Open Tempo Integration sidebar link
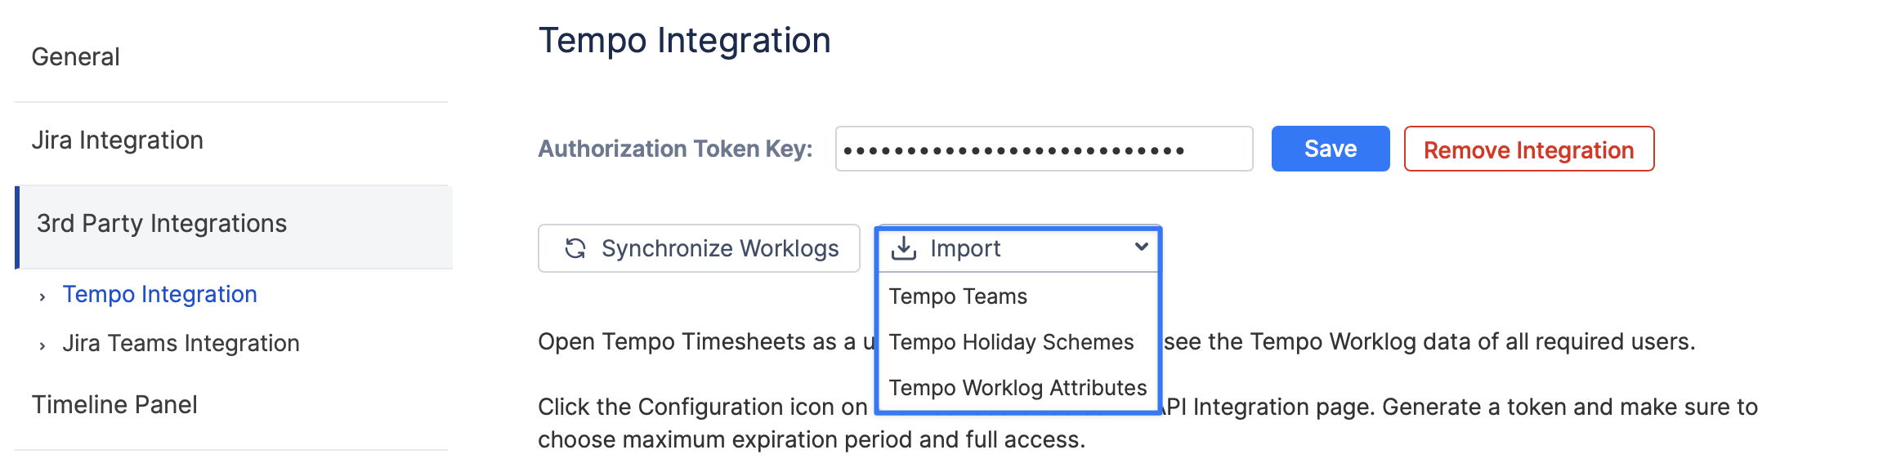Image resolution: width=1883 pixels, height=472 pixels. tap(159, 294)
